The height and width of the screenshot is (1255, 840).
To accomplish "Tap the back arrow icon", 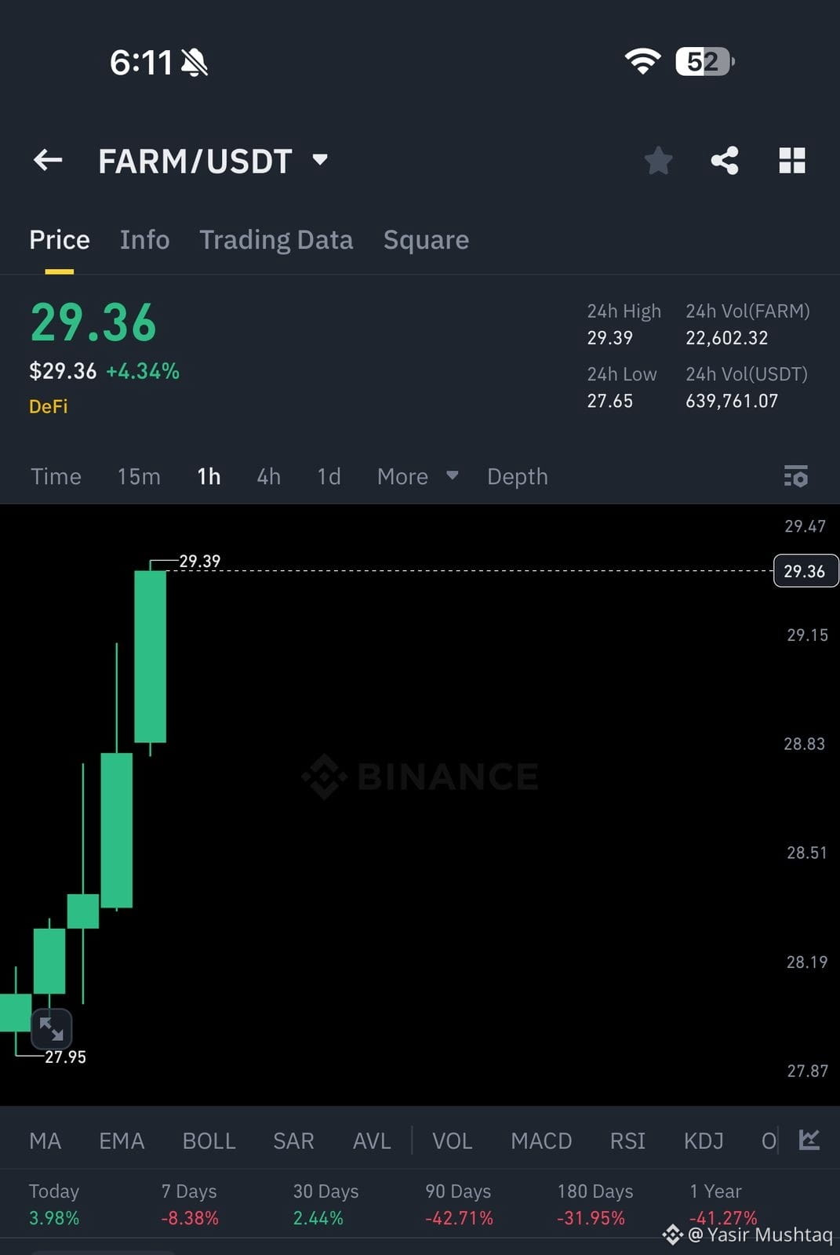I will click(48, 160).
